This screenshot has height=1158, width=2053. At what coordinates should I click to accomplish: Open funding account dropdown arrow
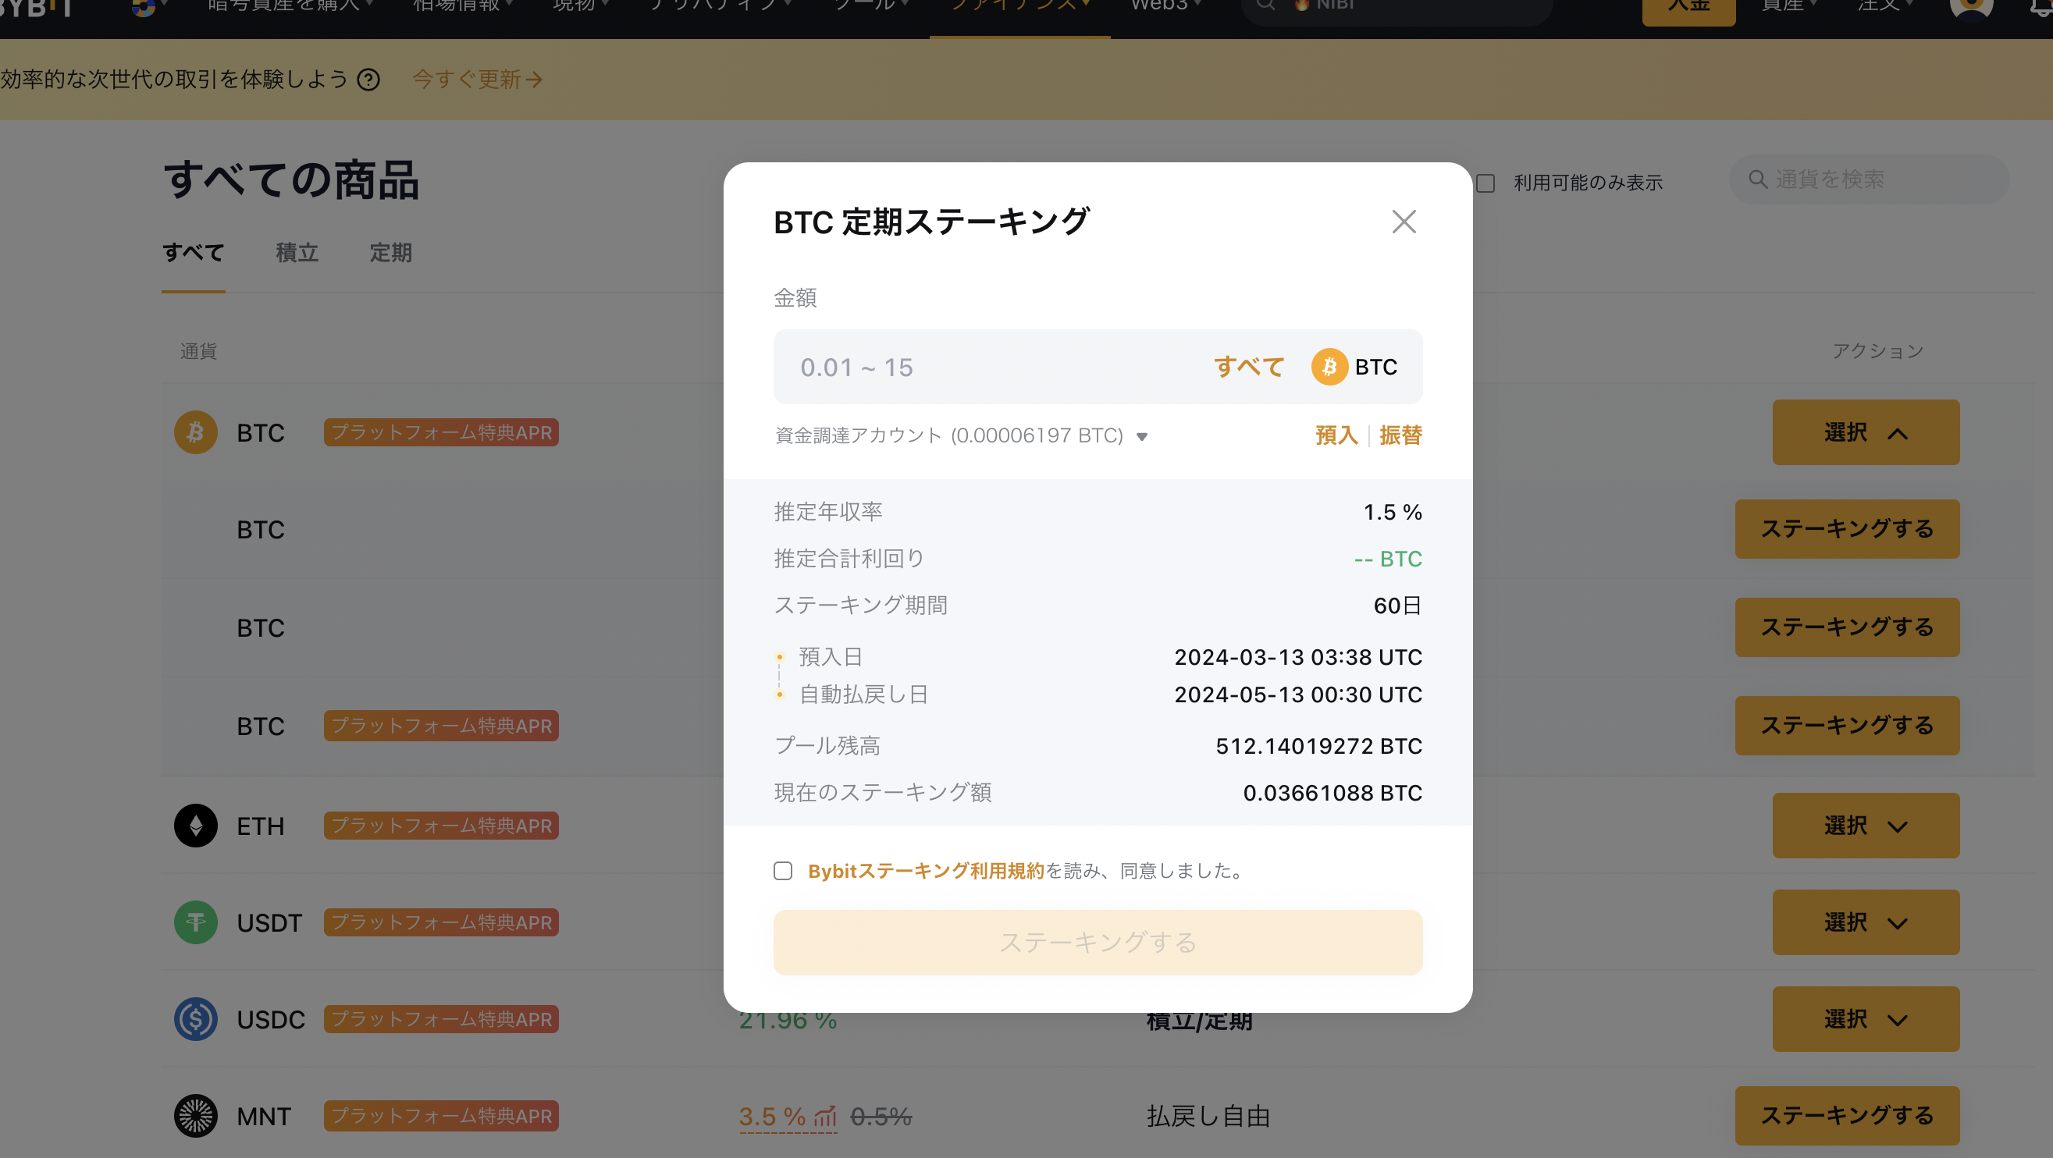point(1141,436)
